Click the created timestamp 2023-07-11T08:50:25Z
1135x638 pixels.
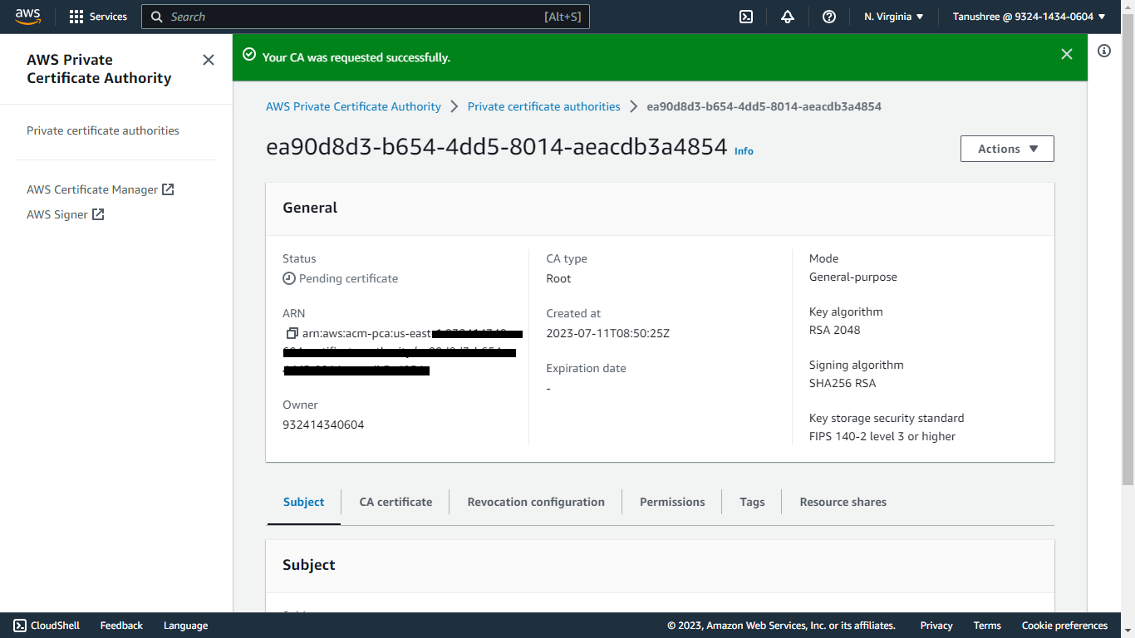607,333
